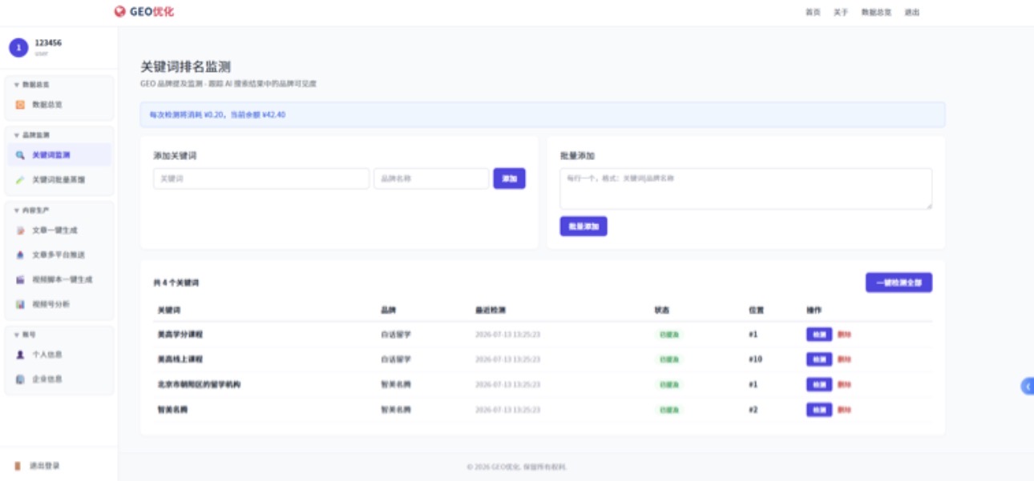1034x481 pixels.
Task: Delete the 美高学分课程 keyword via 删除
Action: coord(845,335)
